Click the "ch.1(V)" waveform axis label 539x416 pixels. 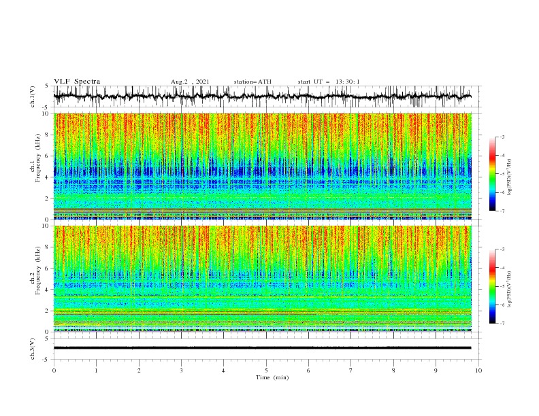coord(33,97)
